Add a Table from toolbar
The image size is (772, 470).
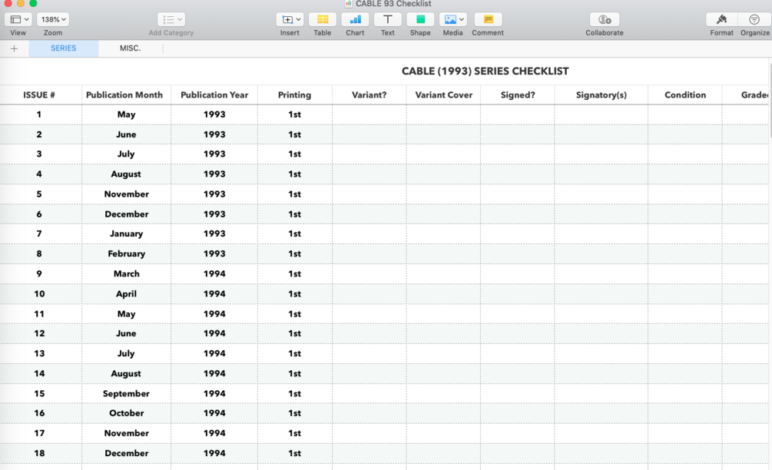tap(323, 20)
